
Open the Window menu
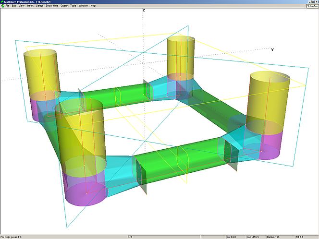point(83,6)
